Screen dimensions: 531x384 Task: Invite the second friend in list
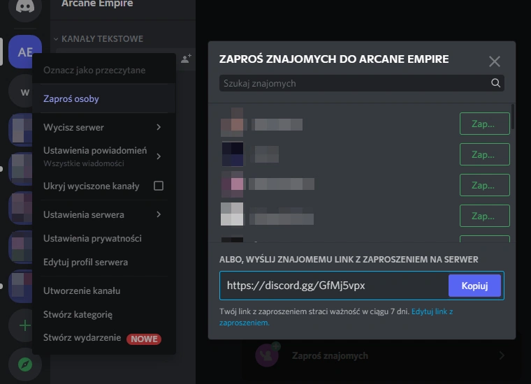[484, 154]
